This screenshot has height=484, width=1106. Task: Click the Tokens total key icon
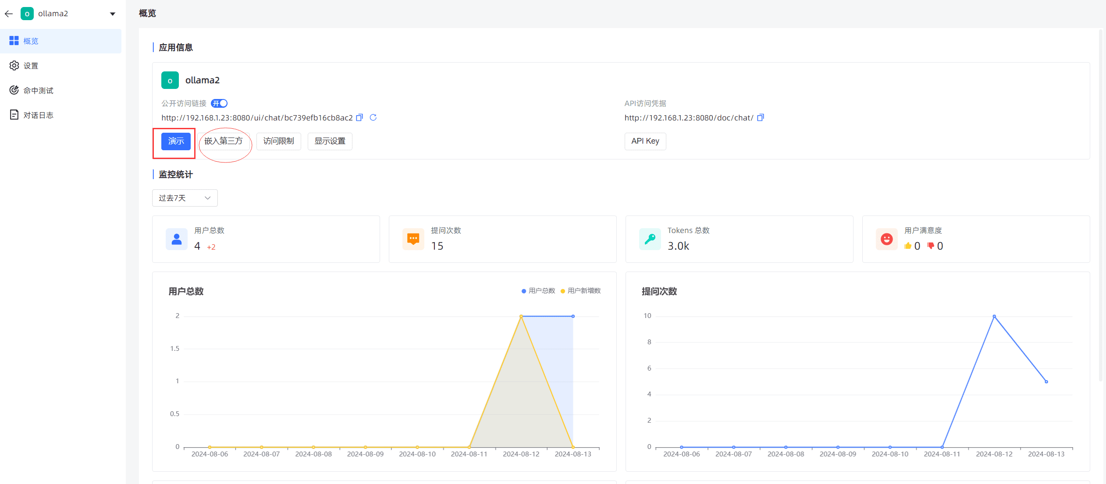click(650, 239)
